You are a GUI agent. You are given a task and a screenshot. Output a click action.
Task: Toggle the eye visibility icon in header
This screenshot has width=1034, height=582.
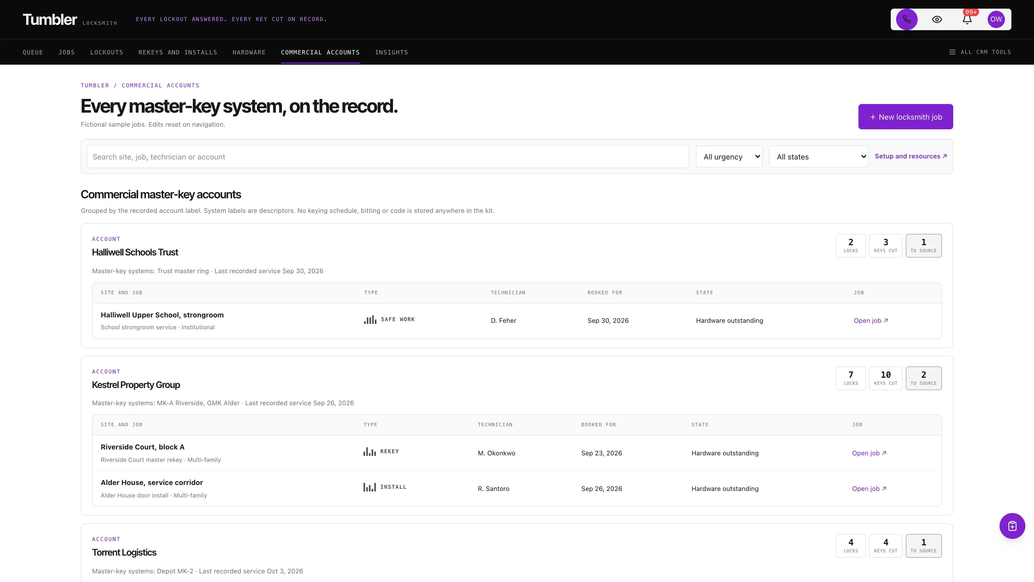[x=937, y=19]
